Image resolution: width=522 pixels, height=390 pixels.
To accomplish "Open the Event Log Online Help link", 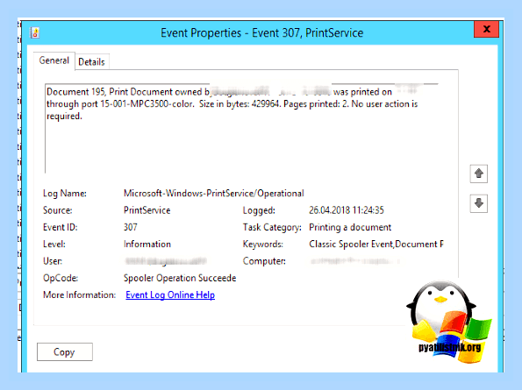I will [170, 295].
